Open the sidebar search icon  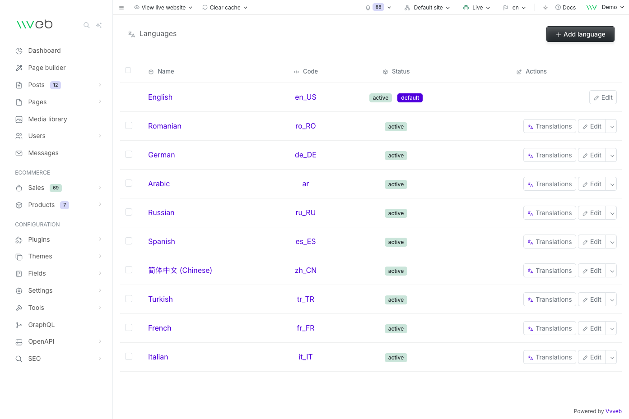click(x=86, y=25)
